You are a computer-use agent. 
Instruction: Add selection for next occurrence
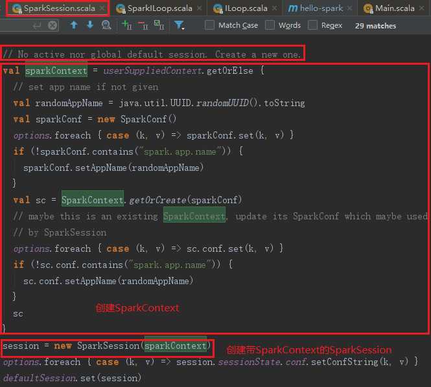pyautogui.click(x=127, y=25)
